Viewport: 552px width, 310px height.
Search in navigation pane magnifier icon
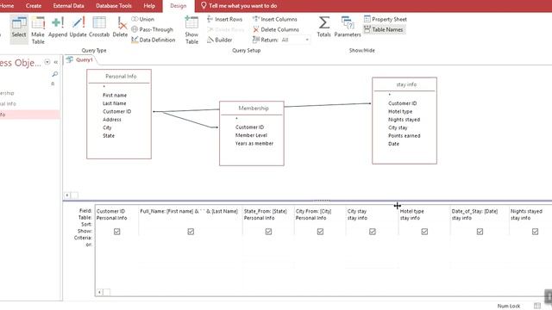55,74
